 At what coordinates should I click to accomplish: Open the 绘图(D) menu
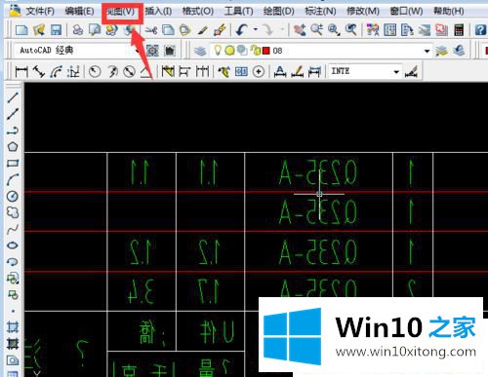click(x=278, y=11)
